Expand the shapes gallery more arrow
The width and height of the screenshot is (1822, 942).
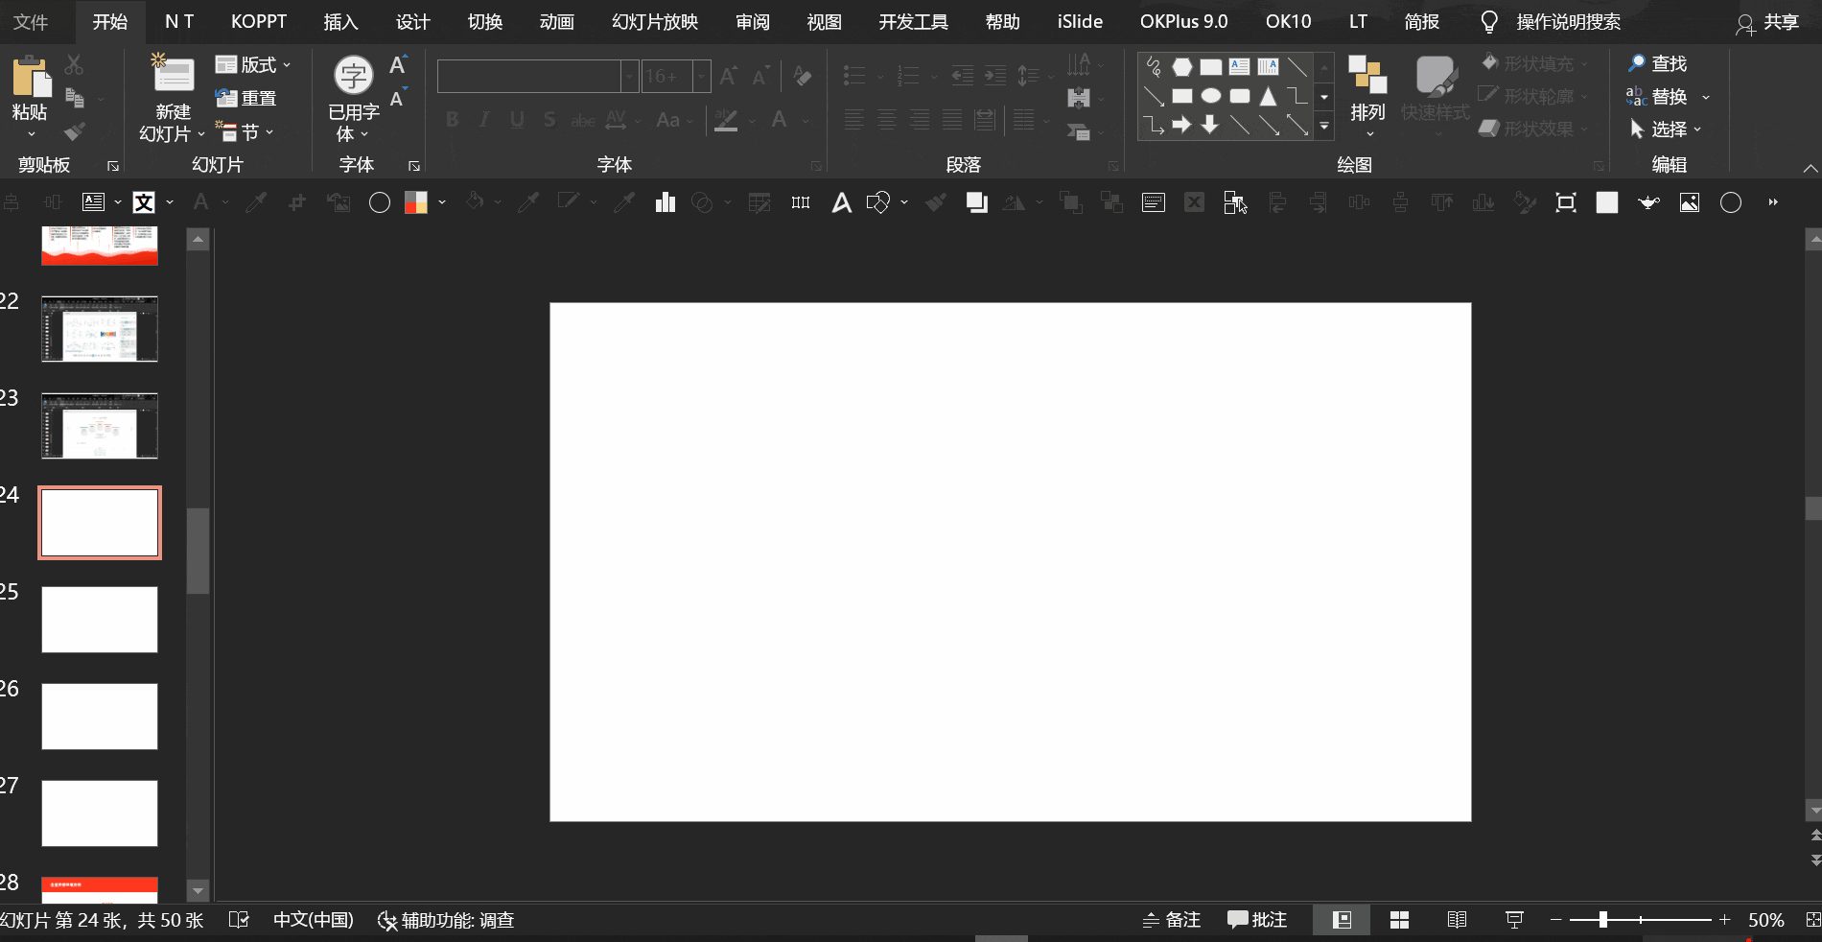pyautogui.click(x=1324, y=126)
